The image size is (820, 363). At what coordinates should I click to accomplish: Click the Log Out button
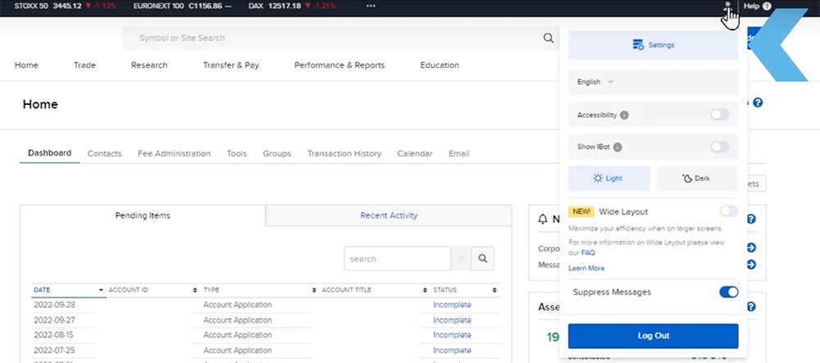(x=653, y=336)
